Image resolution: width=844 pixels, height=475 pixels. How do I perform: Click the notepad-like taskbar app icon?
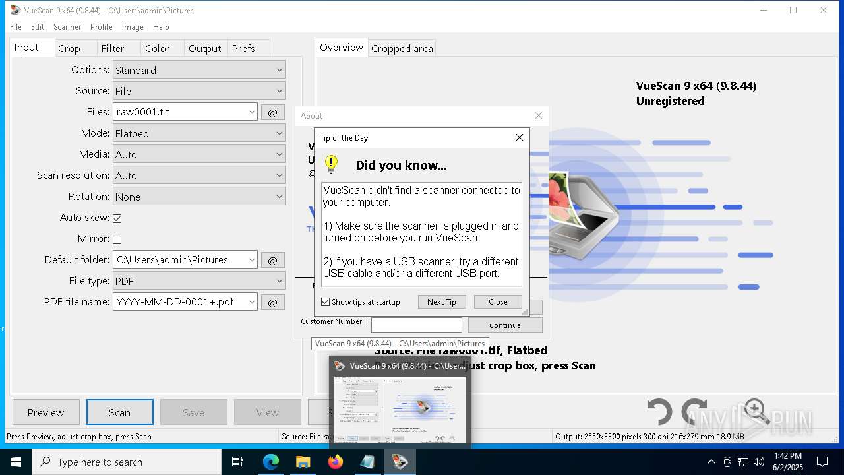point(367,462)
